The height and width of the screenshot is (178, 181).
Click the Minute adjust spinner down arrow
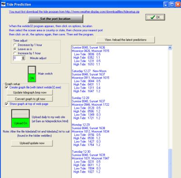23,59
